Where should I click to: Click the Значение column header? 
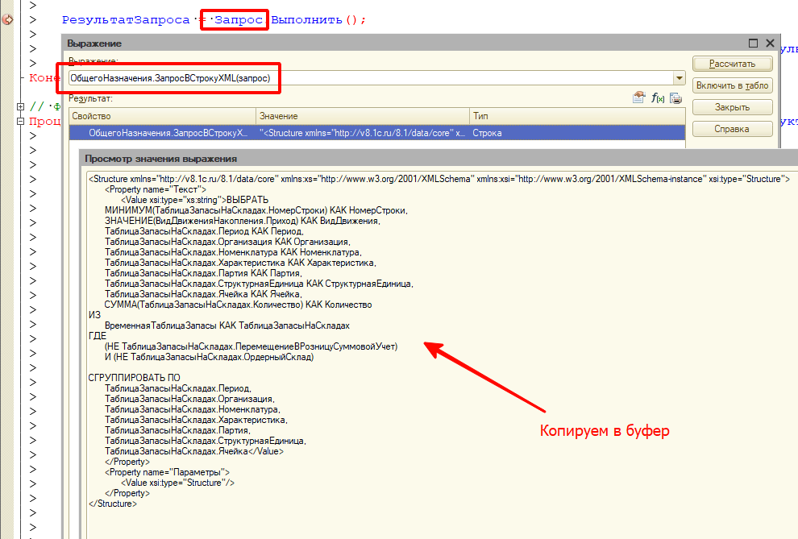click(363, 116)
